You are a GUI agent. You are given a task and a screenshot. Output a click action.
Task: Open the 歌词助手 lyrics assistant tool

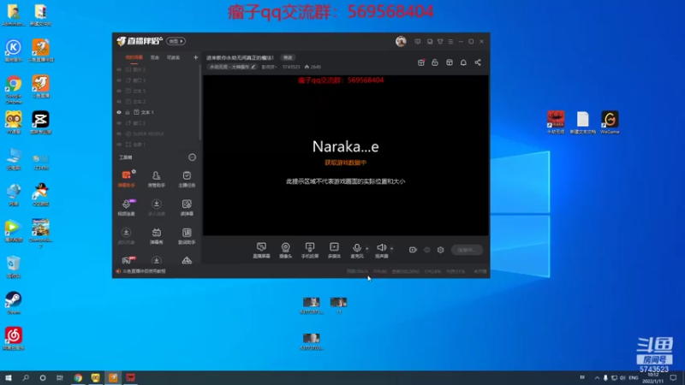187,235
